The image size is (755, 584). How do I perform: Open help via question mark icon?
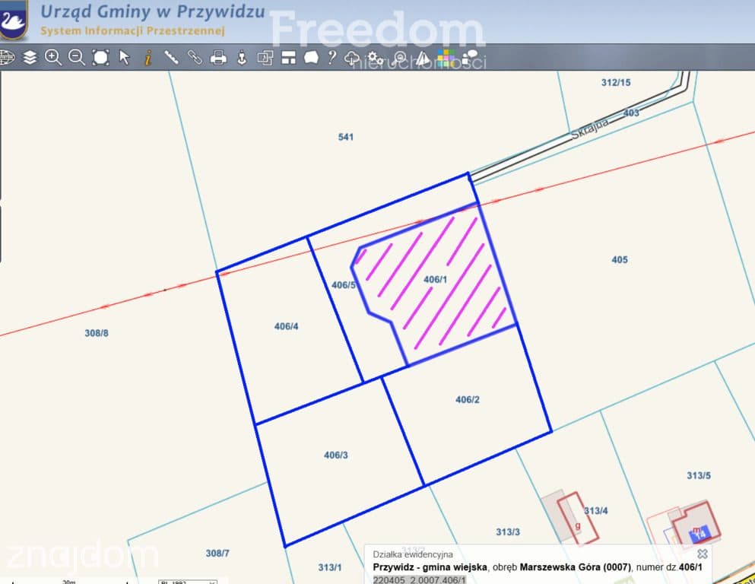point(332,57)
